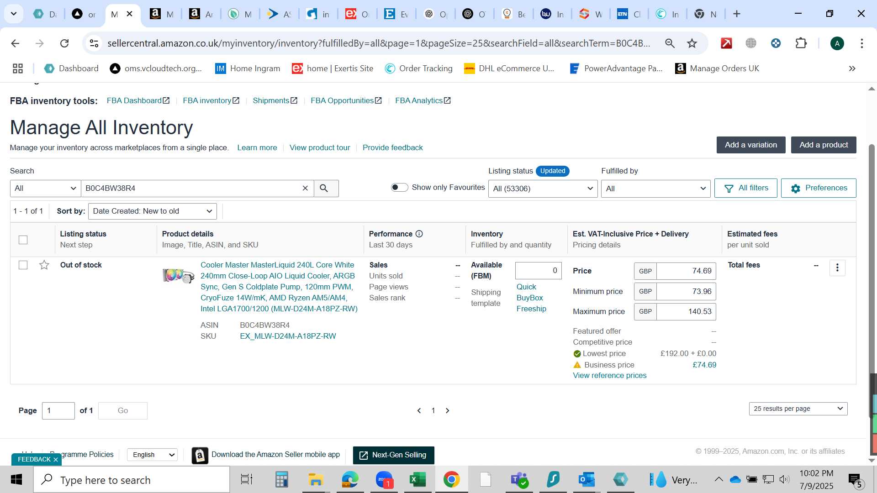The image size is (877, 493).
Task: Go to previous results page arrow
Action: click(x=419, y=411)
